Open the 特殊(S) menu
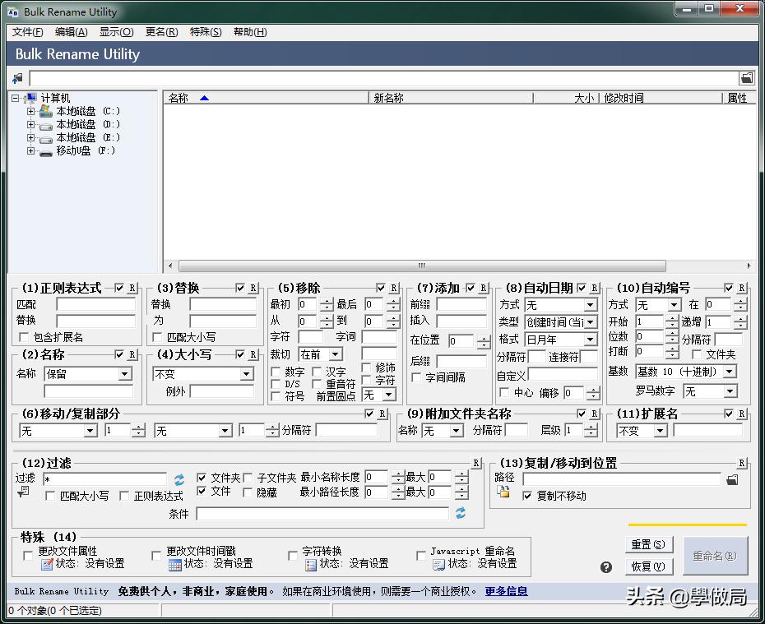 205,32
